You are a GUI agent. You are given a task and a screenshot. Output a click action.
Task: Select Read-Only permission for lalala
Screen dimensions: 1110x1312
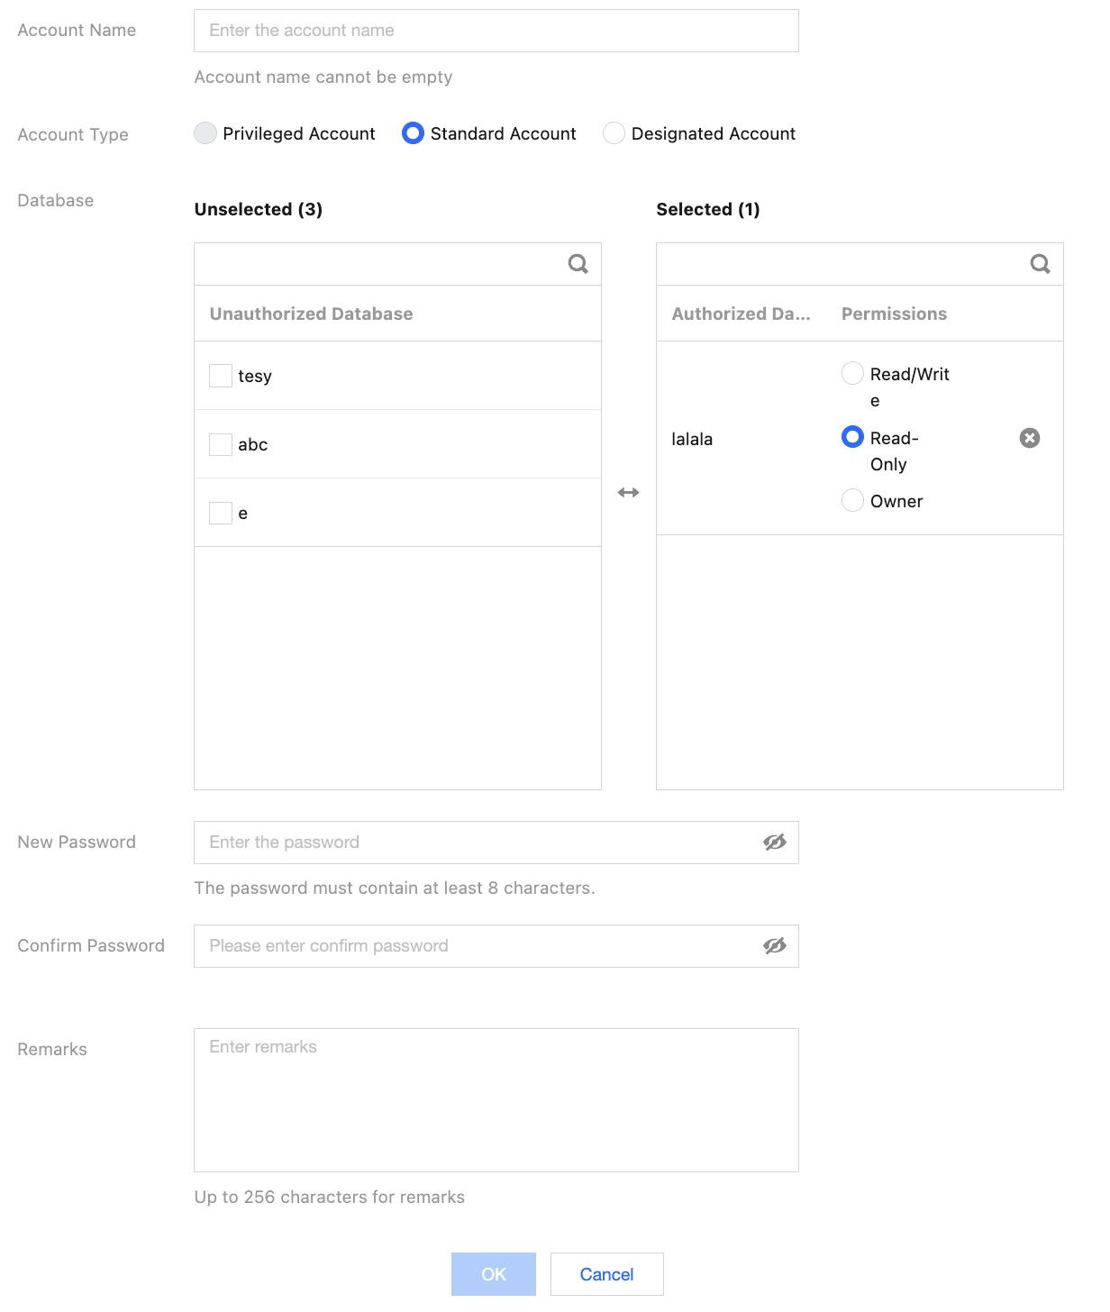852,437
